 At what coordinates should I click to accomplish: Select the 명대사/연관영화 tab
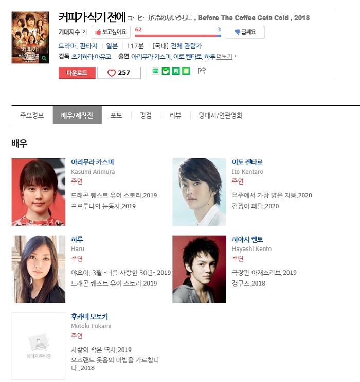tap(221, 115)
